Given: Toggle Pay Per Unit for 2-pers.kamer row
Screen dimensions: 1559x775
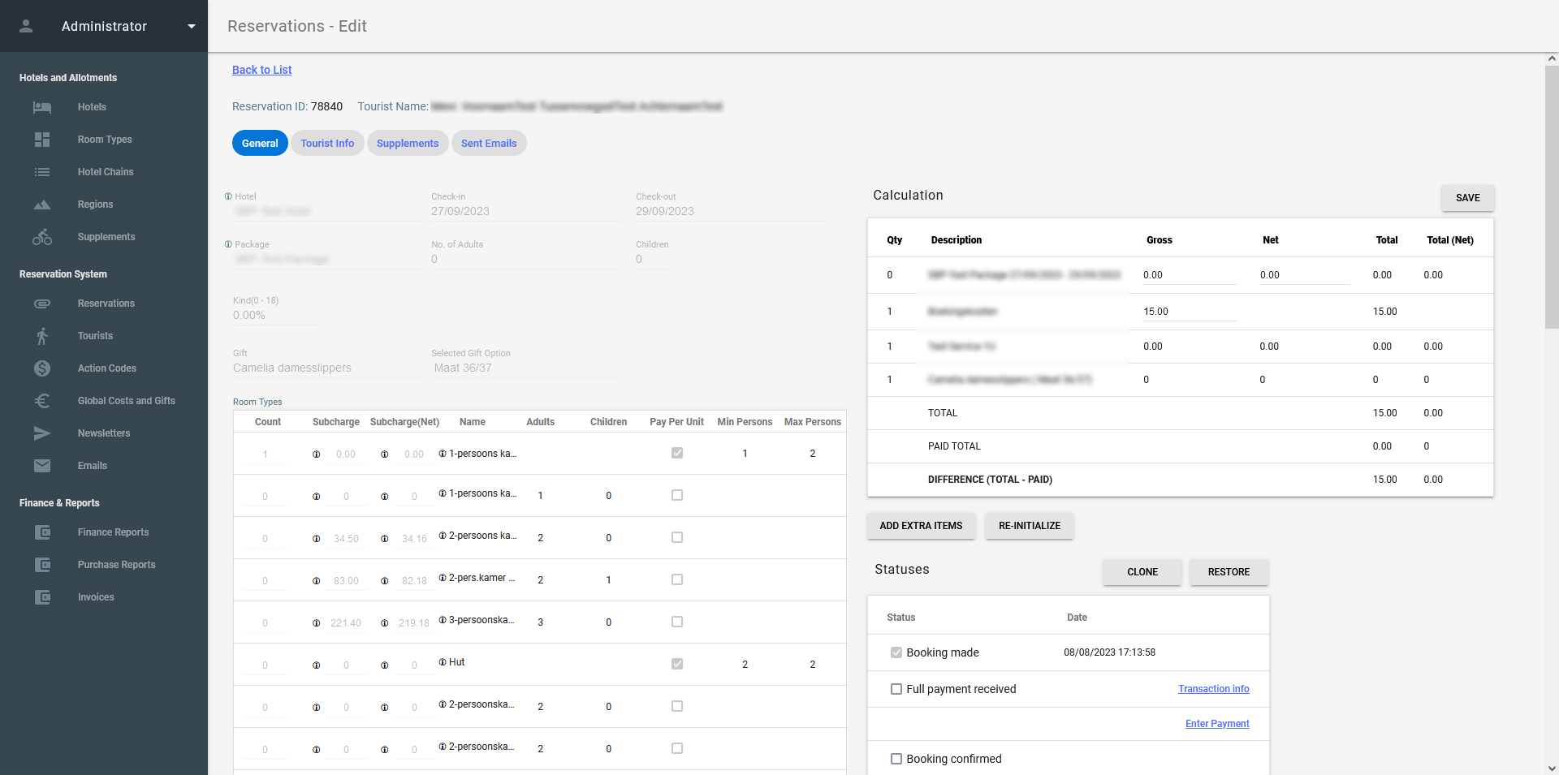Looking at the screenshot, I should coord(677,579).
